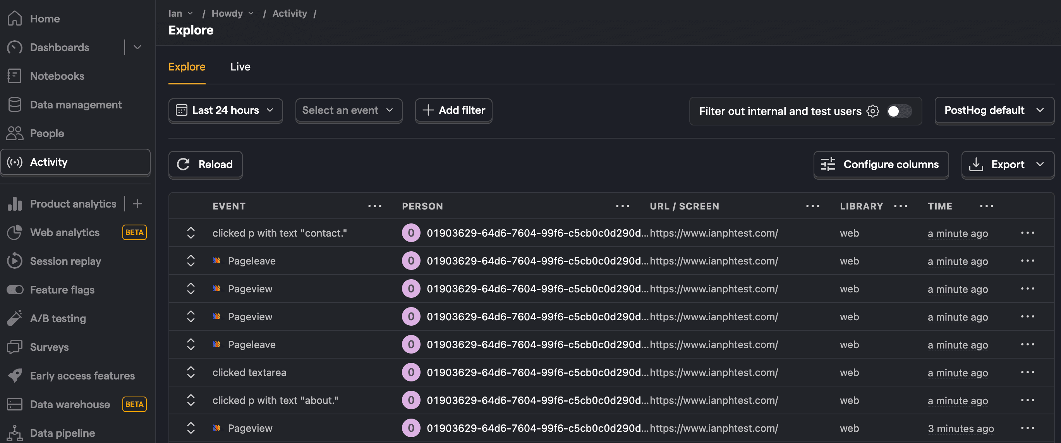Click the Pageview event row expander
The height and width of the screenshot is (443, 1061).
coord(189,287)
